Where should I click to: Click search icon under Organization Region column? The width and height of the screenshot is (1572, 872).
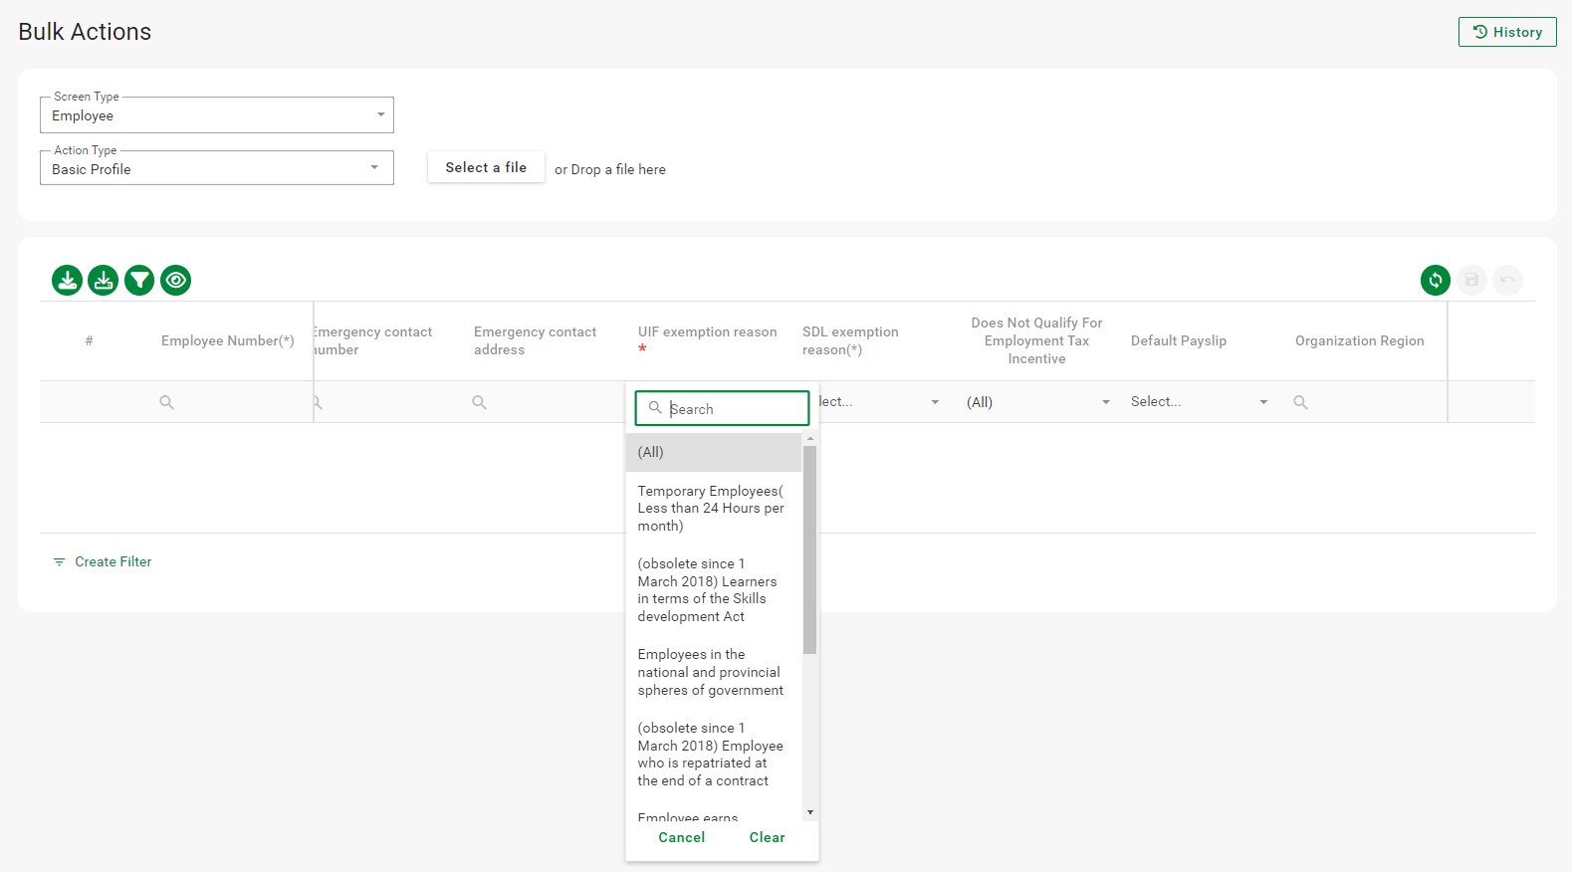click(x=1300, y=403)
